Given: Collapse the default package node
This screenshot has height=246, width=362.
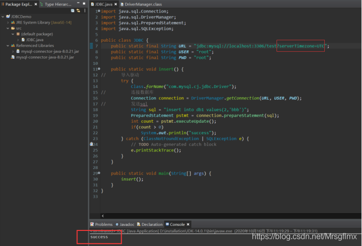Looking at the screenshot, I should (13, 34).
